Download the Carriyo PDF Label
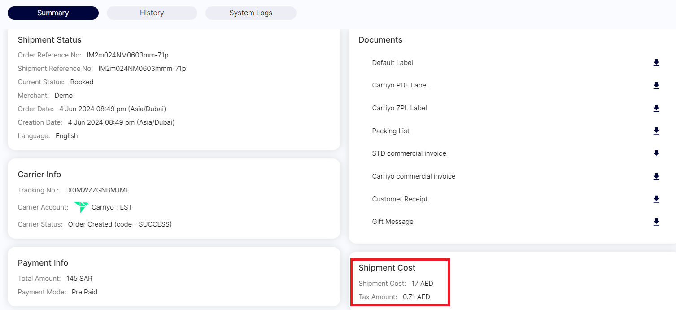 tap(656, 85)
